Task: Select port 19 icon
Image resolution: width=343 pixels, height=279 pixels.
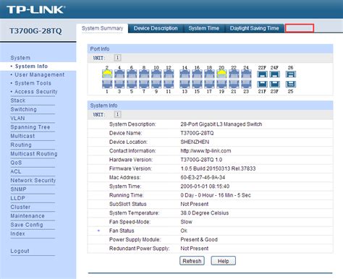Action: pos(221,84)
